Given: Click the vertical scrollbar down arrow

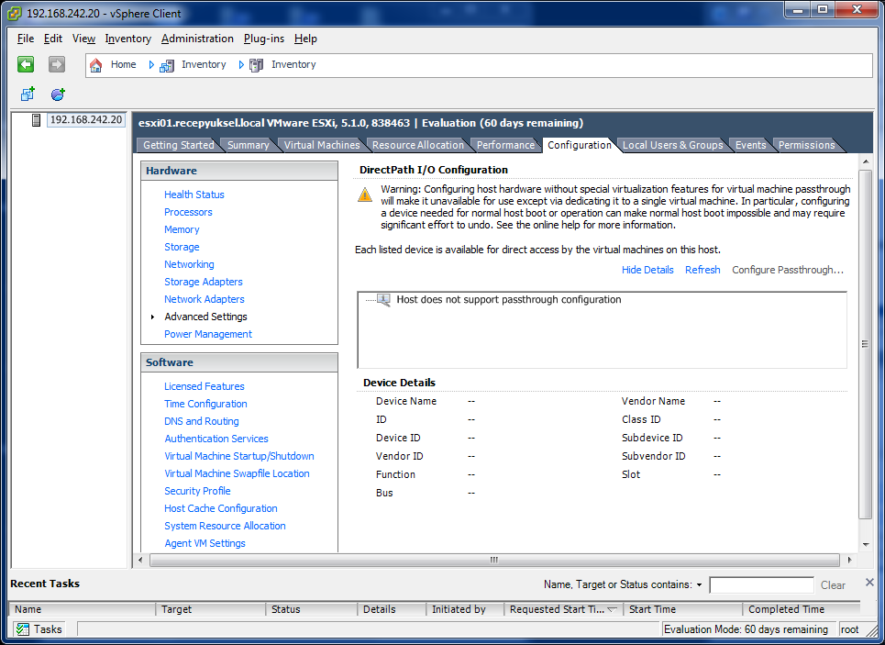Looking at the screenshot, I should (x=866, y=545).
